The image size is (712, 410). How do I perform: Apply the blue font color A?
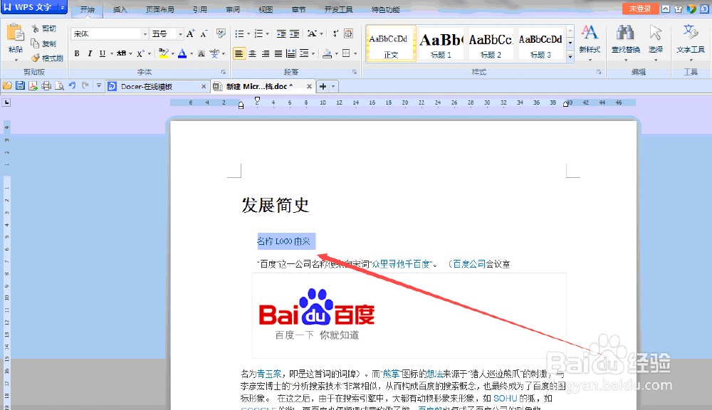pyautogui.click(x=182, y=53)
